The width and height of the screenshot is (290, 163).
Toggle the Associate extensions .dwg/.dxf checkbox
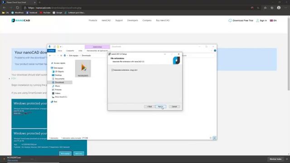tap(113, 70)
